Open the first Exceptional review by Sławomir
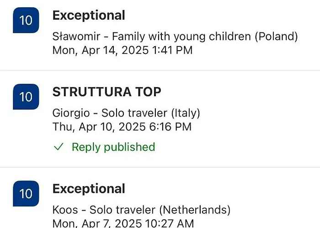The width and height of the screenshot is (320, 228). point(89,16)
